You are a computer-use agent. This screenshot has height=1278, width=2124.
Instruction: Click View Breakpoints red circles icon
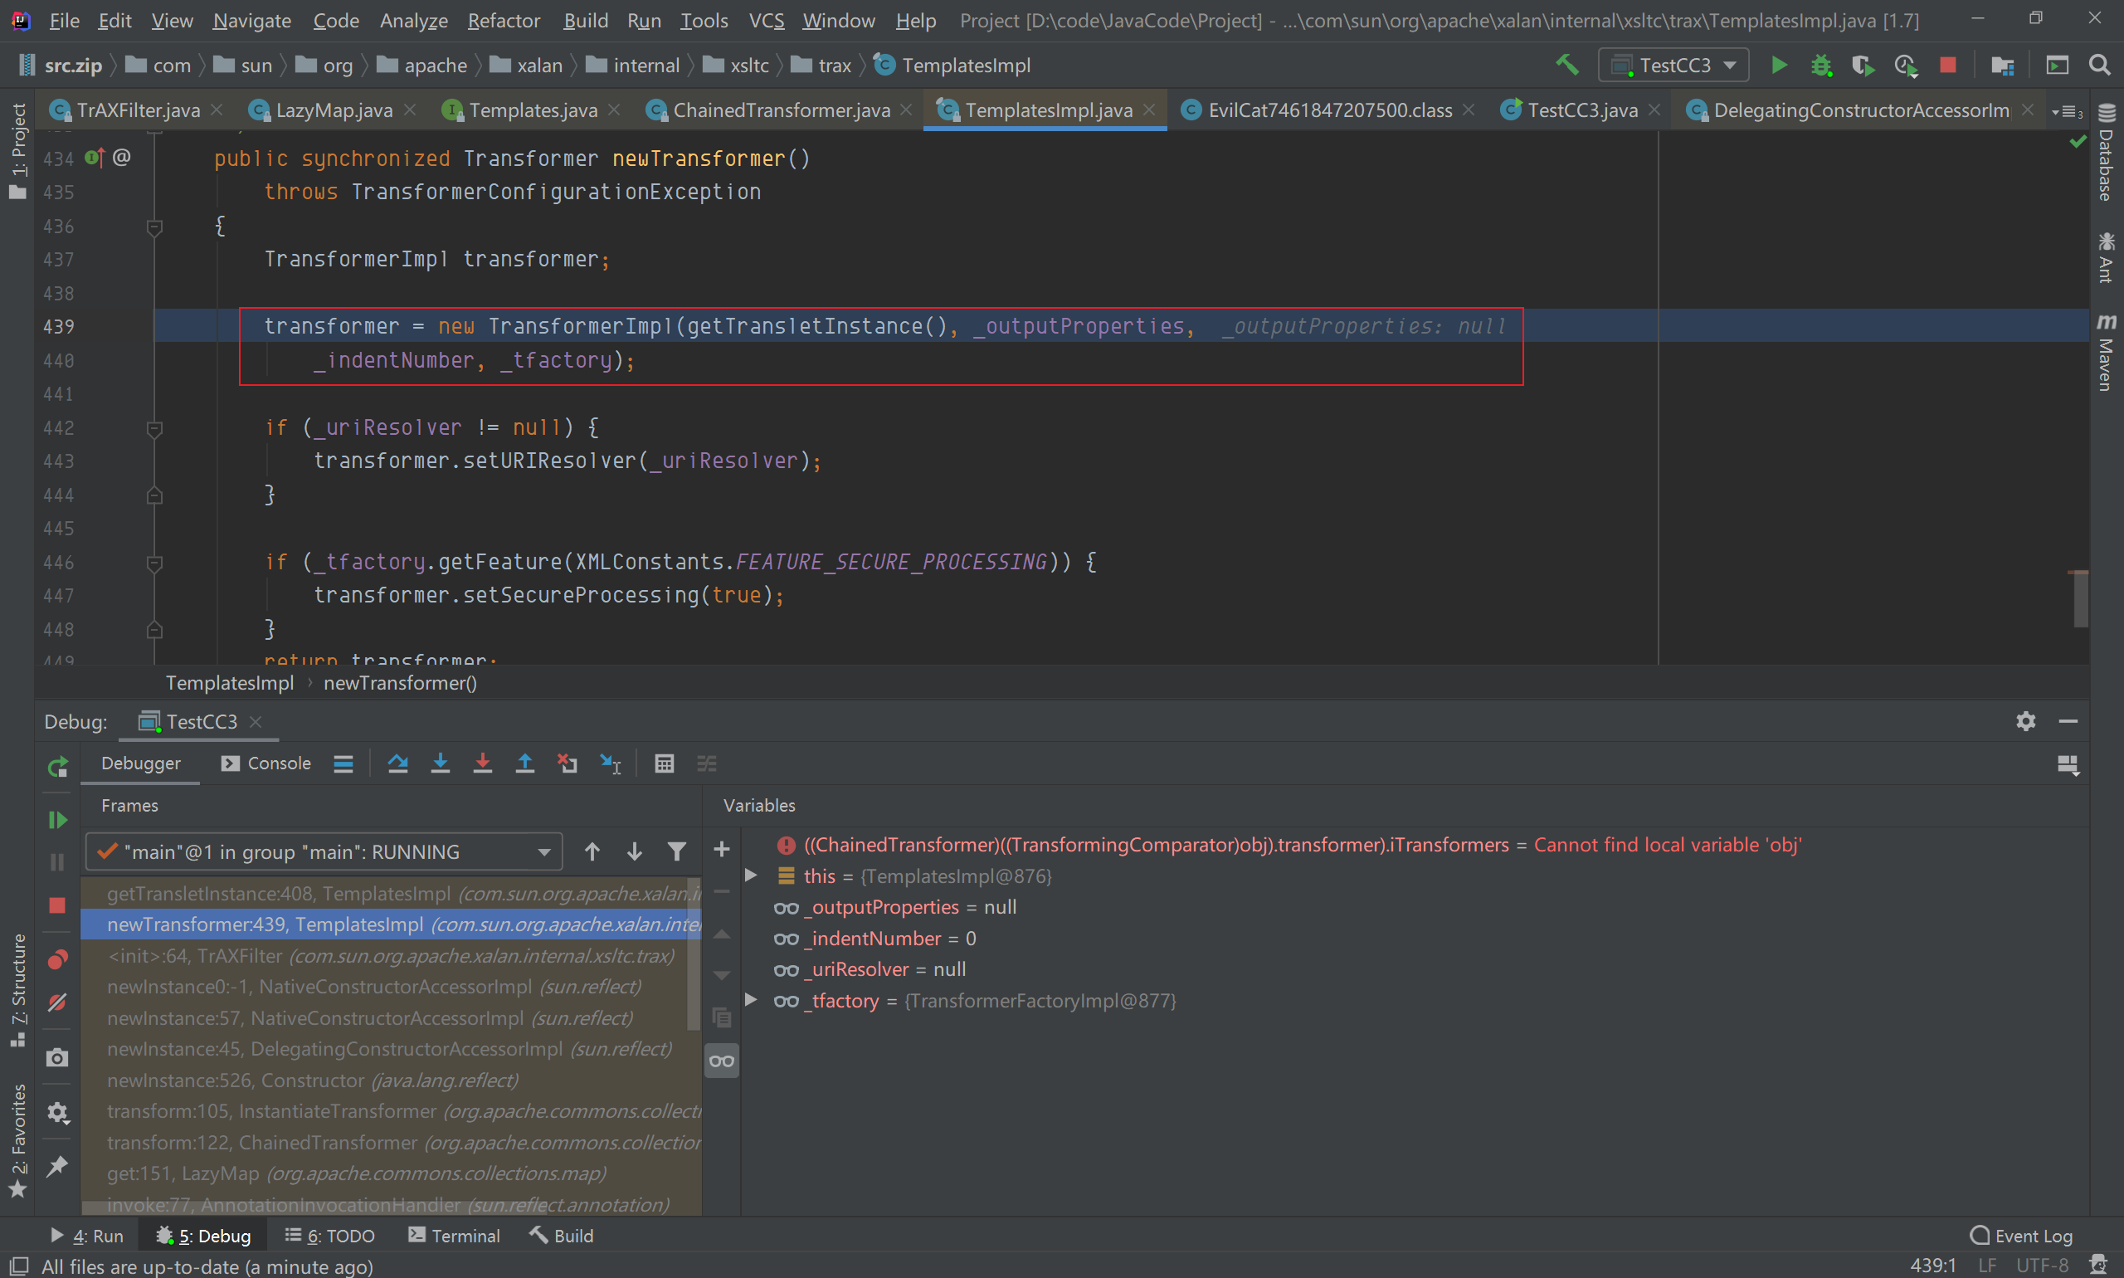point(58,959)
